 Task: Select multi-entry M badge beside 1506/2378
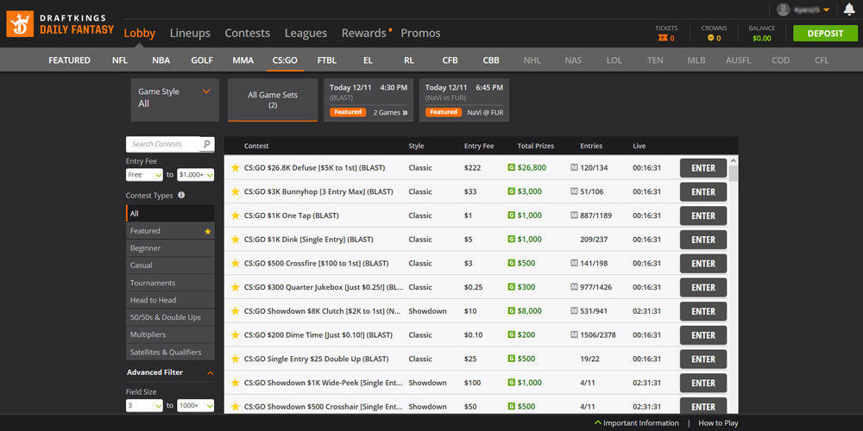(x=574, y=334)
